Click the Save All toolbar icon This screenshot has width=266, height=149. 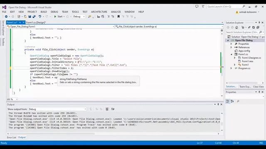tap(34, 17)
